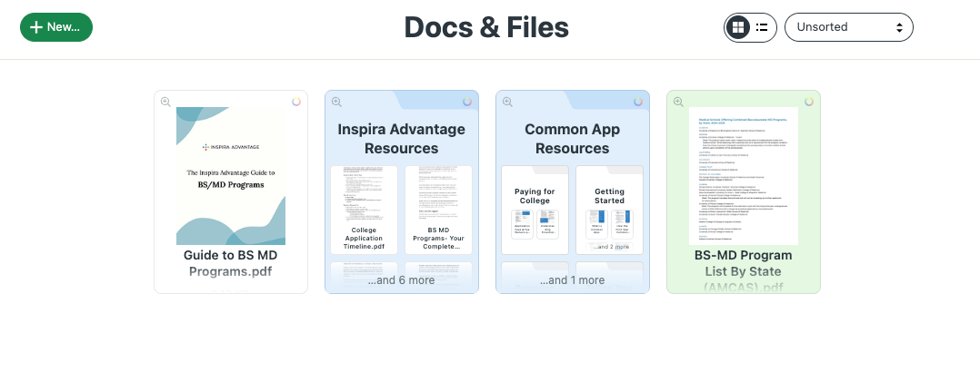Image resolution: width=980 pixels, height=382 pixels.
Task: Color ring icon on Inspira Advantage Resources folder
Action: (x=467, y=102)
